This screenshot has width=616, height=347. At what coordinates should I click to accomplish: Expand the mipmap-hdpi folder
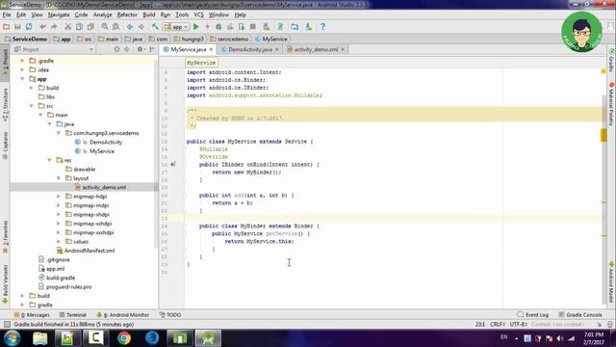[x=59, y=197]
